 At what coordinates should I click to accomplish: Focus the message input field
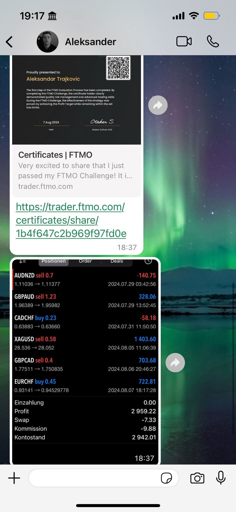(x=104, y=478)
